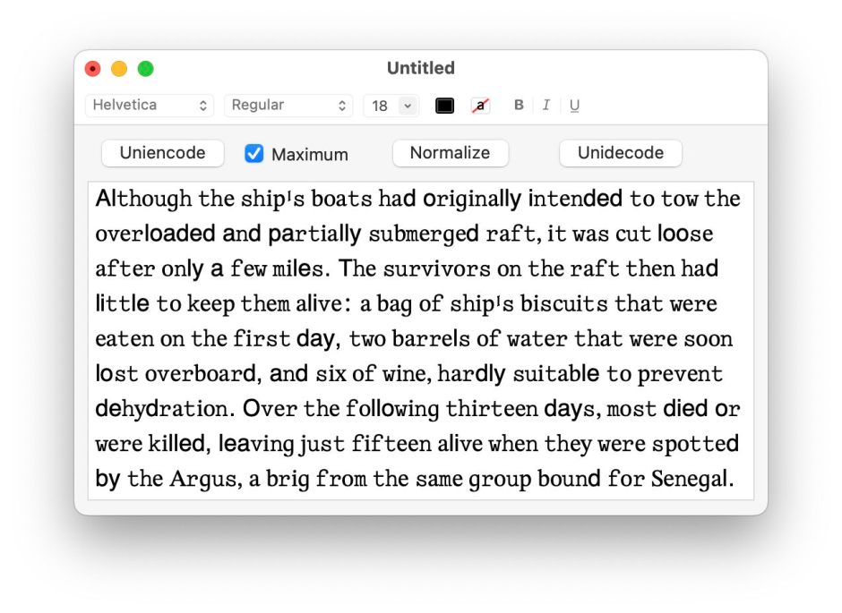Click the word "dehydration" in the text

(x=163, y=409)
